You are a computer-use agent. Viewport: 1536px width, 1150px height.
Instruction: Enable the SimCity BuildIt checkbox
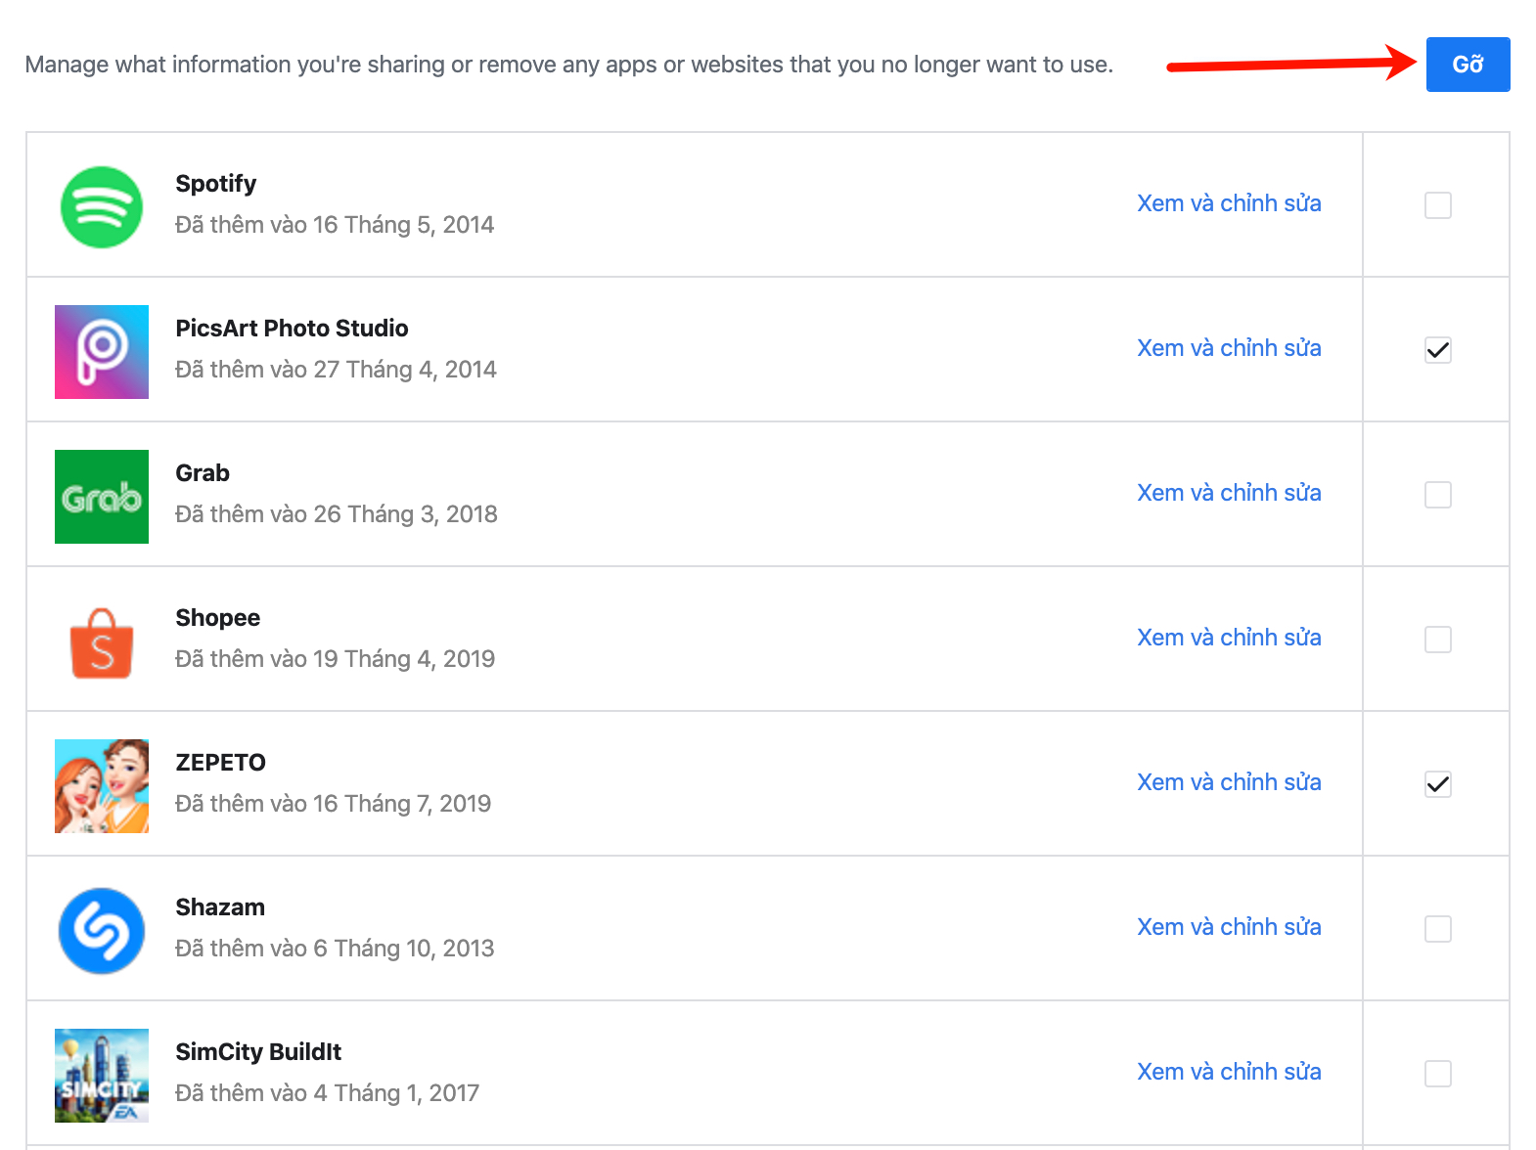tap(1437, 1074)
